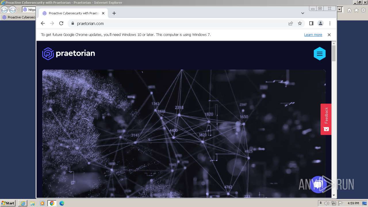The width and height of the screenshot is (368, 207).
Task: Open the Chrome profile avatar menu
Action: (x=321, y=23)
